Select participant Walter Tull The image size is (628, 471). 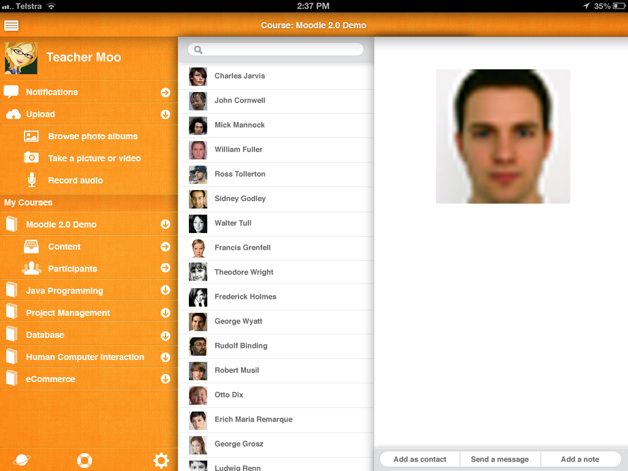tap(276, 223)
